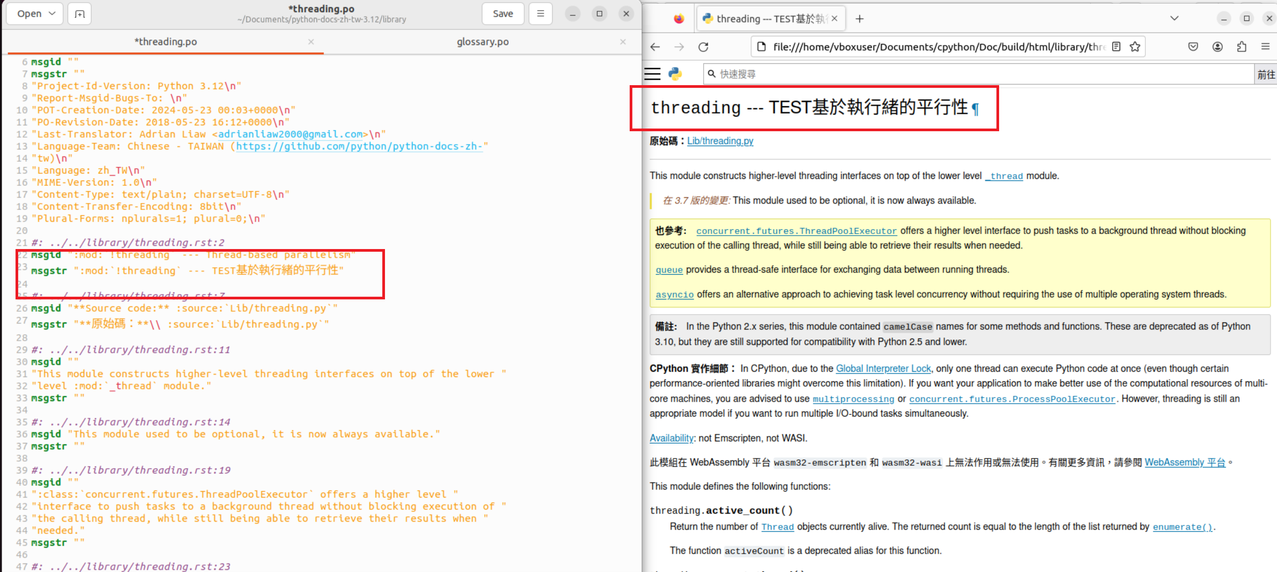1277x572 pixels.
Task: Expand the list all tabs chevron
Action: click(x=1174, y=19)
